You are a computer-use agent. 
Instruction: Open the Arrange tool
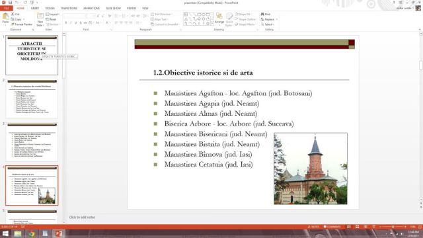click(219, 19)
